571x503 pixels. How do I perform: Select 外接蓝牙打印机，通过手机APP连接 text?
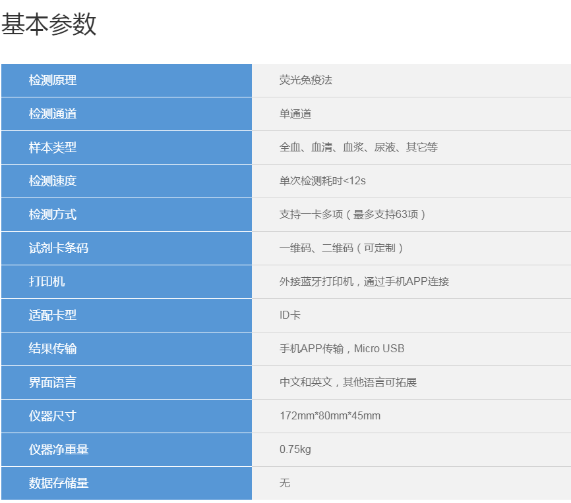click(364, 282)
